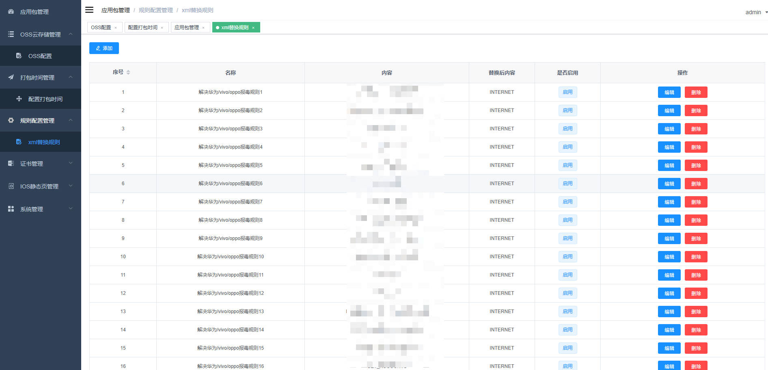Open the admin user dropdown
Screen dimensions: 768x370
[756, 12]
